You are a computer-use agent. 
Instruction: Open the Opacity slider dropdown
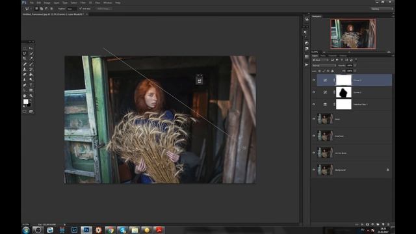coord(355,66)
